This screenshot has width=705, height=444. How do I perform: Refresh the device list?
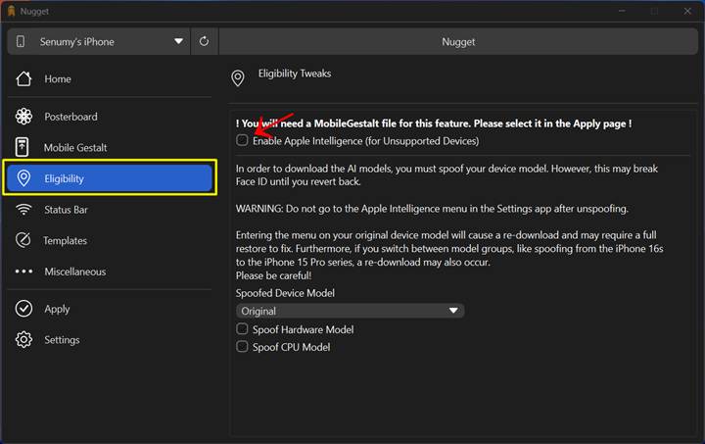[204, 41]
